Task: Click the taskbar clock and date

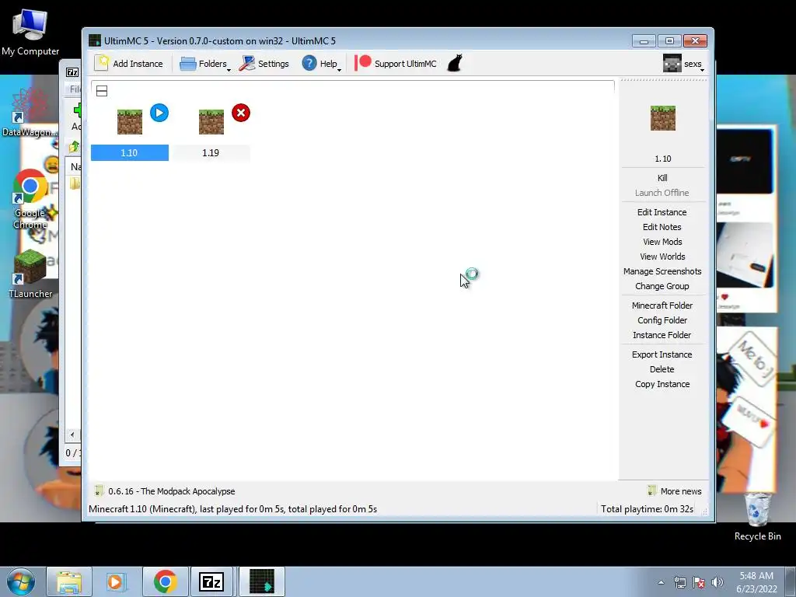Action: click(x=756, y=582)
